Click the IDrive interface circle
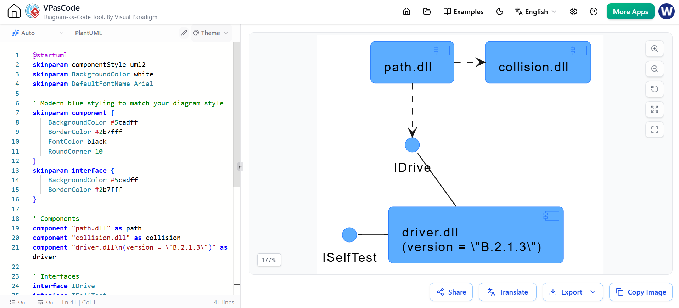Image resolution: width=679 pixels, height=308 pixels. tap(412, 145)
